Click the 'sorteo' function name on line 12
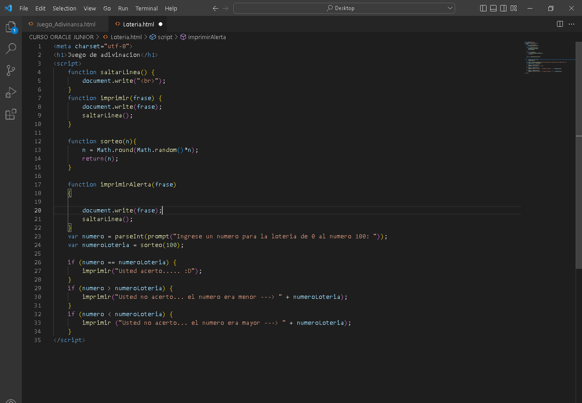The width and height of the screenshot is (582, 403). [x=111, y=141]
